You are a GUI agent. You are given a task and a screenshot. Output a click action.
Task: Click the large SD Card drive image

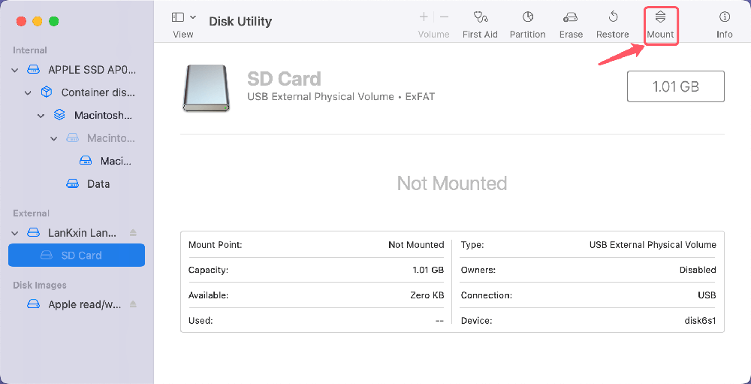point(207,89)
